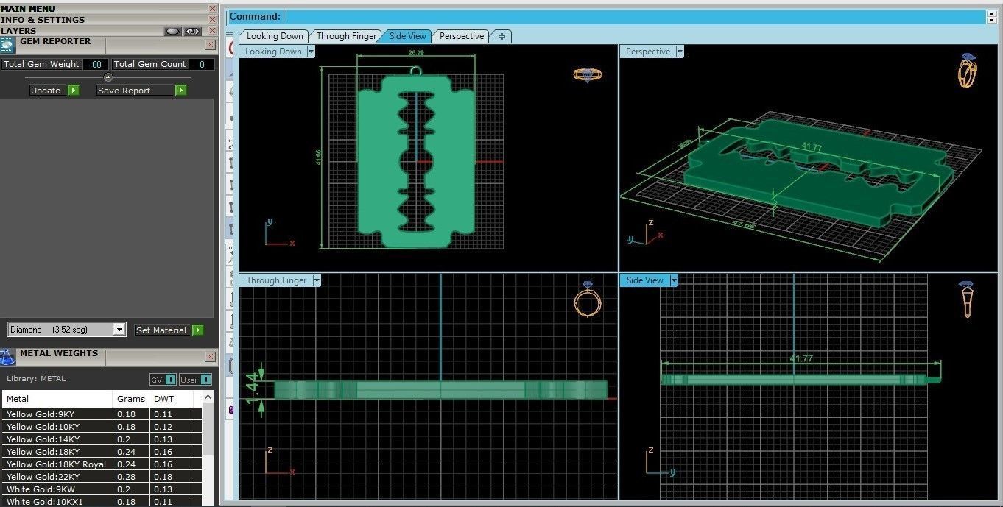Select the Perspective tab
The width and height of the screenshot is (1003, 507).
462,36
